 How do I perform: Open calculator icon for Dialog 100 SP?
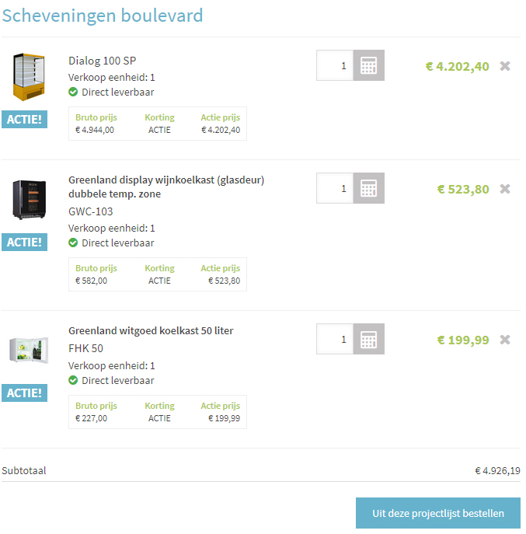369,65
